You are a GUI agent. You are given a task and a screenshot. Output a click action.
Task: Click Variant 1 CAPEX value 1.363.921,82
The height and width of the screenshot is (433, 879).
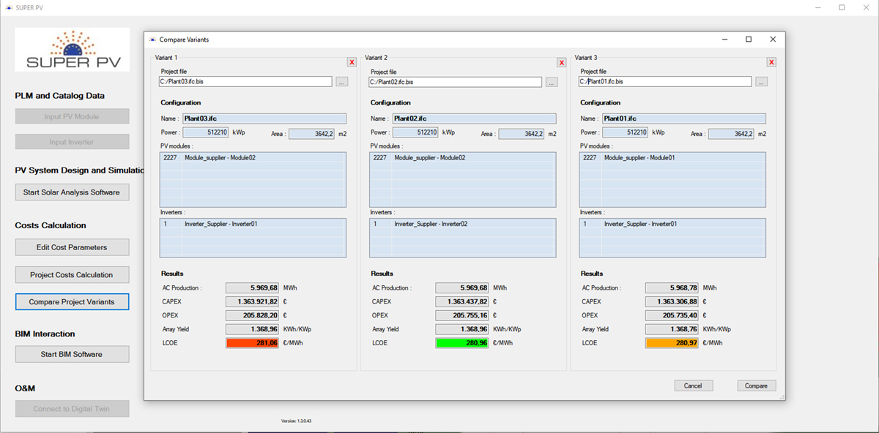tap(253, 301)
